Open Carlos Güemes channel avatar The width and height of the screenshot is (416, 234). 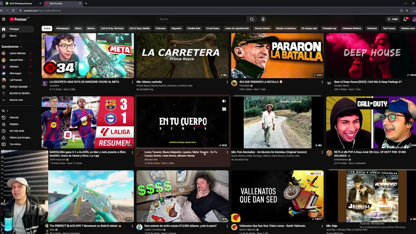click(4, 53)
